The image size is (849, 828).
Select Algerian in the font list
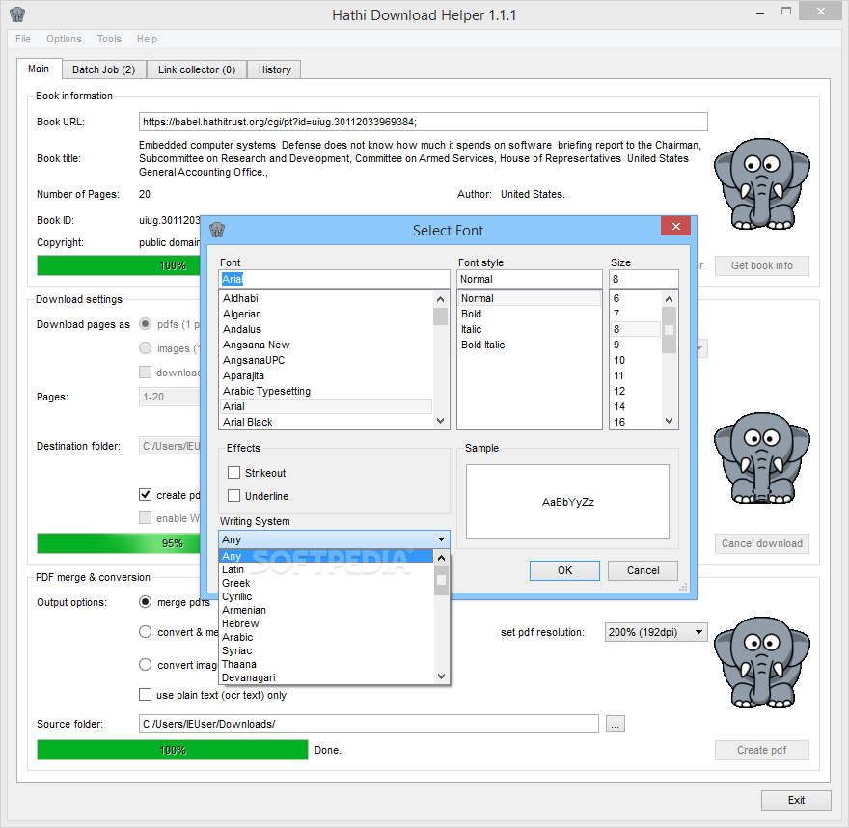pos(326,314)
